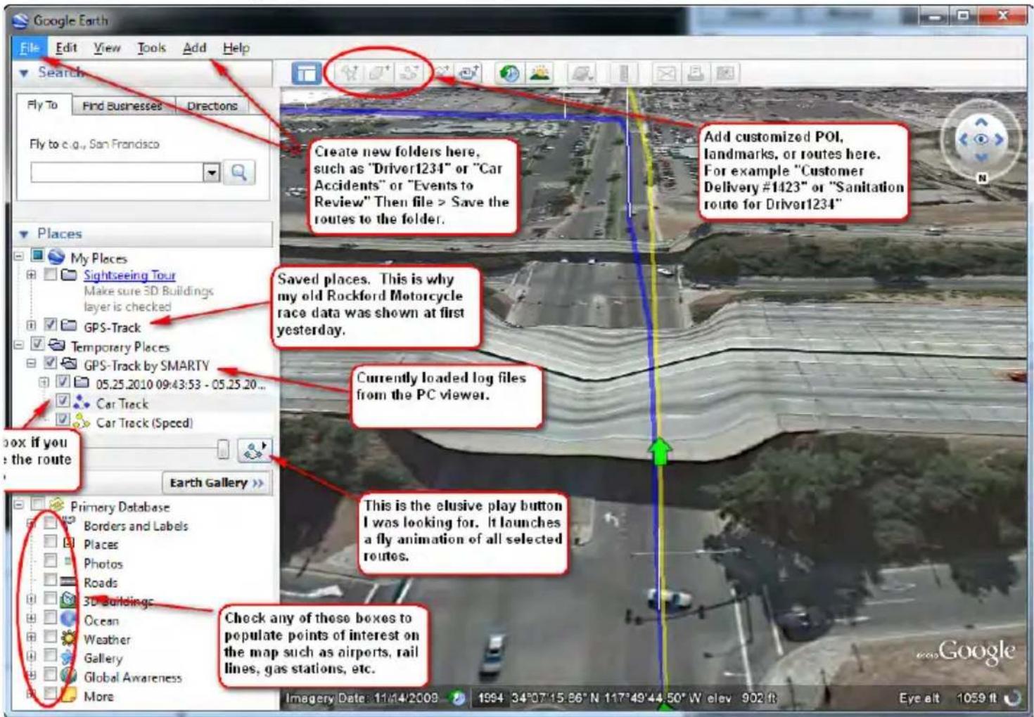Open the planet switcher toolbar icon
Image resolution: width=1034 pixels, height=717 pixels.
coord(582,73)
